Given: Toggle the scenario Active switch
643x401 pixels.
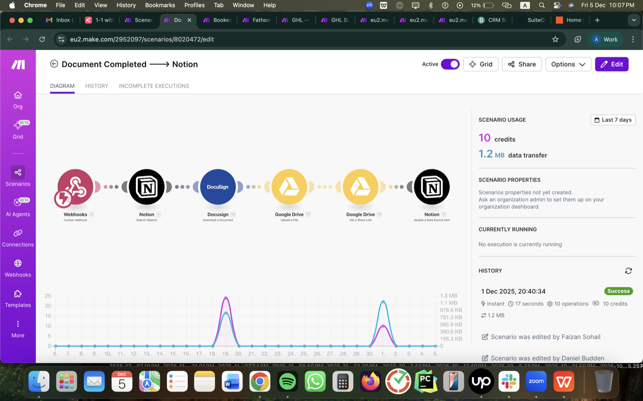Looking at the screenshot, I should [450, 64].
